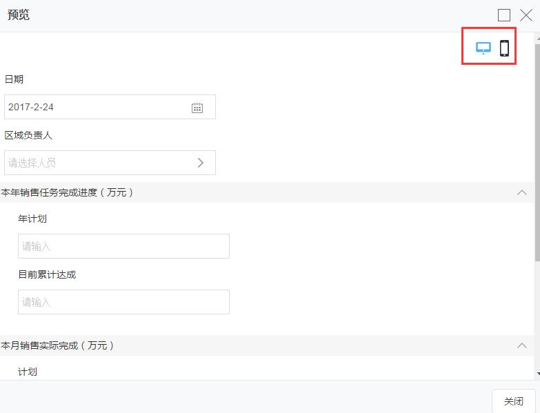Viewport: 540px width, 413px height.
Task: Collapse 本月销售实际完成 section
Action: click(x=522, y=345)
